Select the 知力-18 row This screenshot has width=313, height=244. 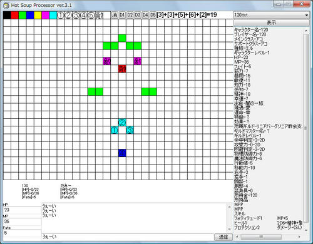[x=242, y=85]
